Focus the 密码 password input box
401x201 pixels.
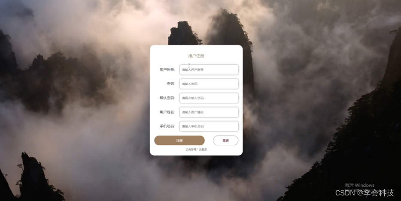[209, 84]
